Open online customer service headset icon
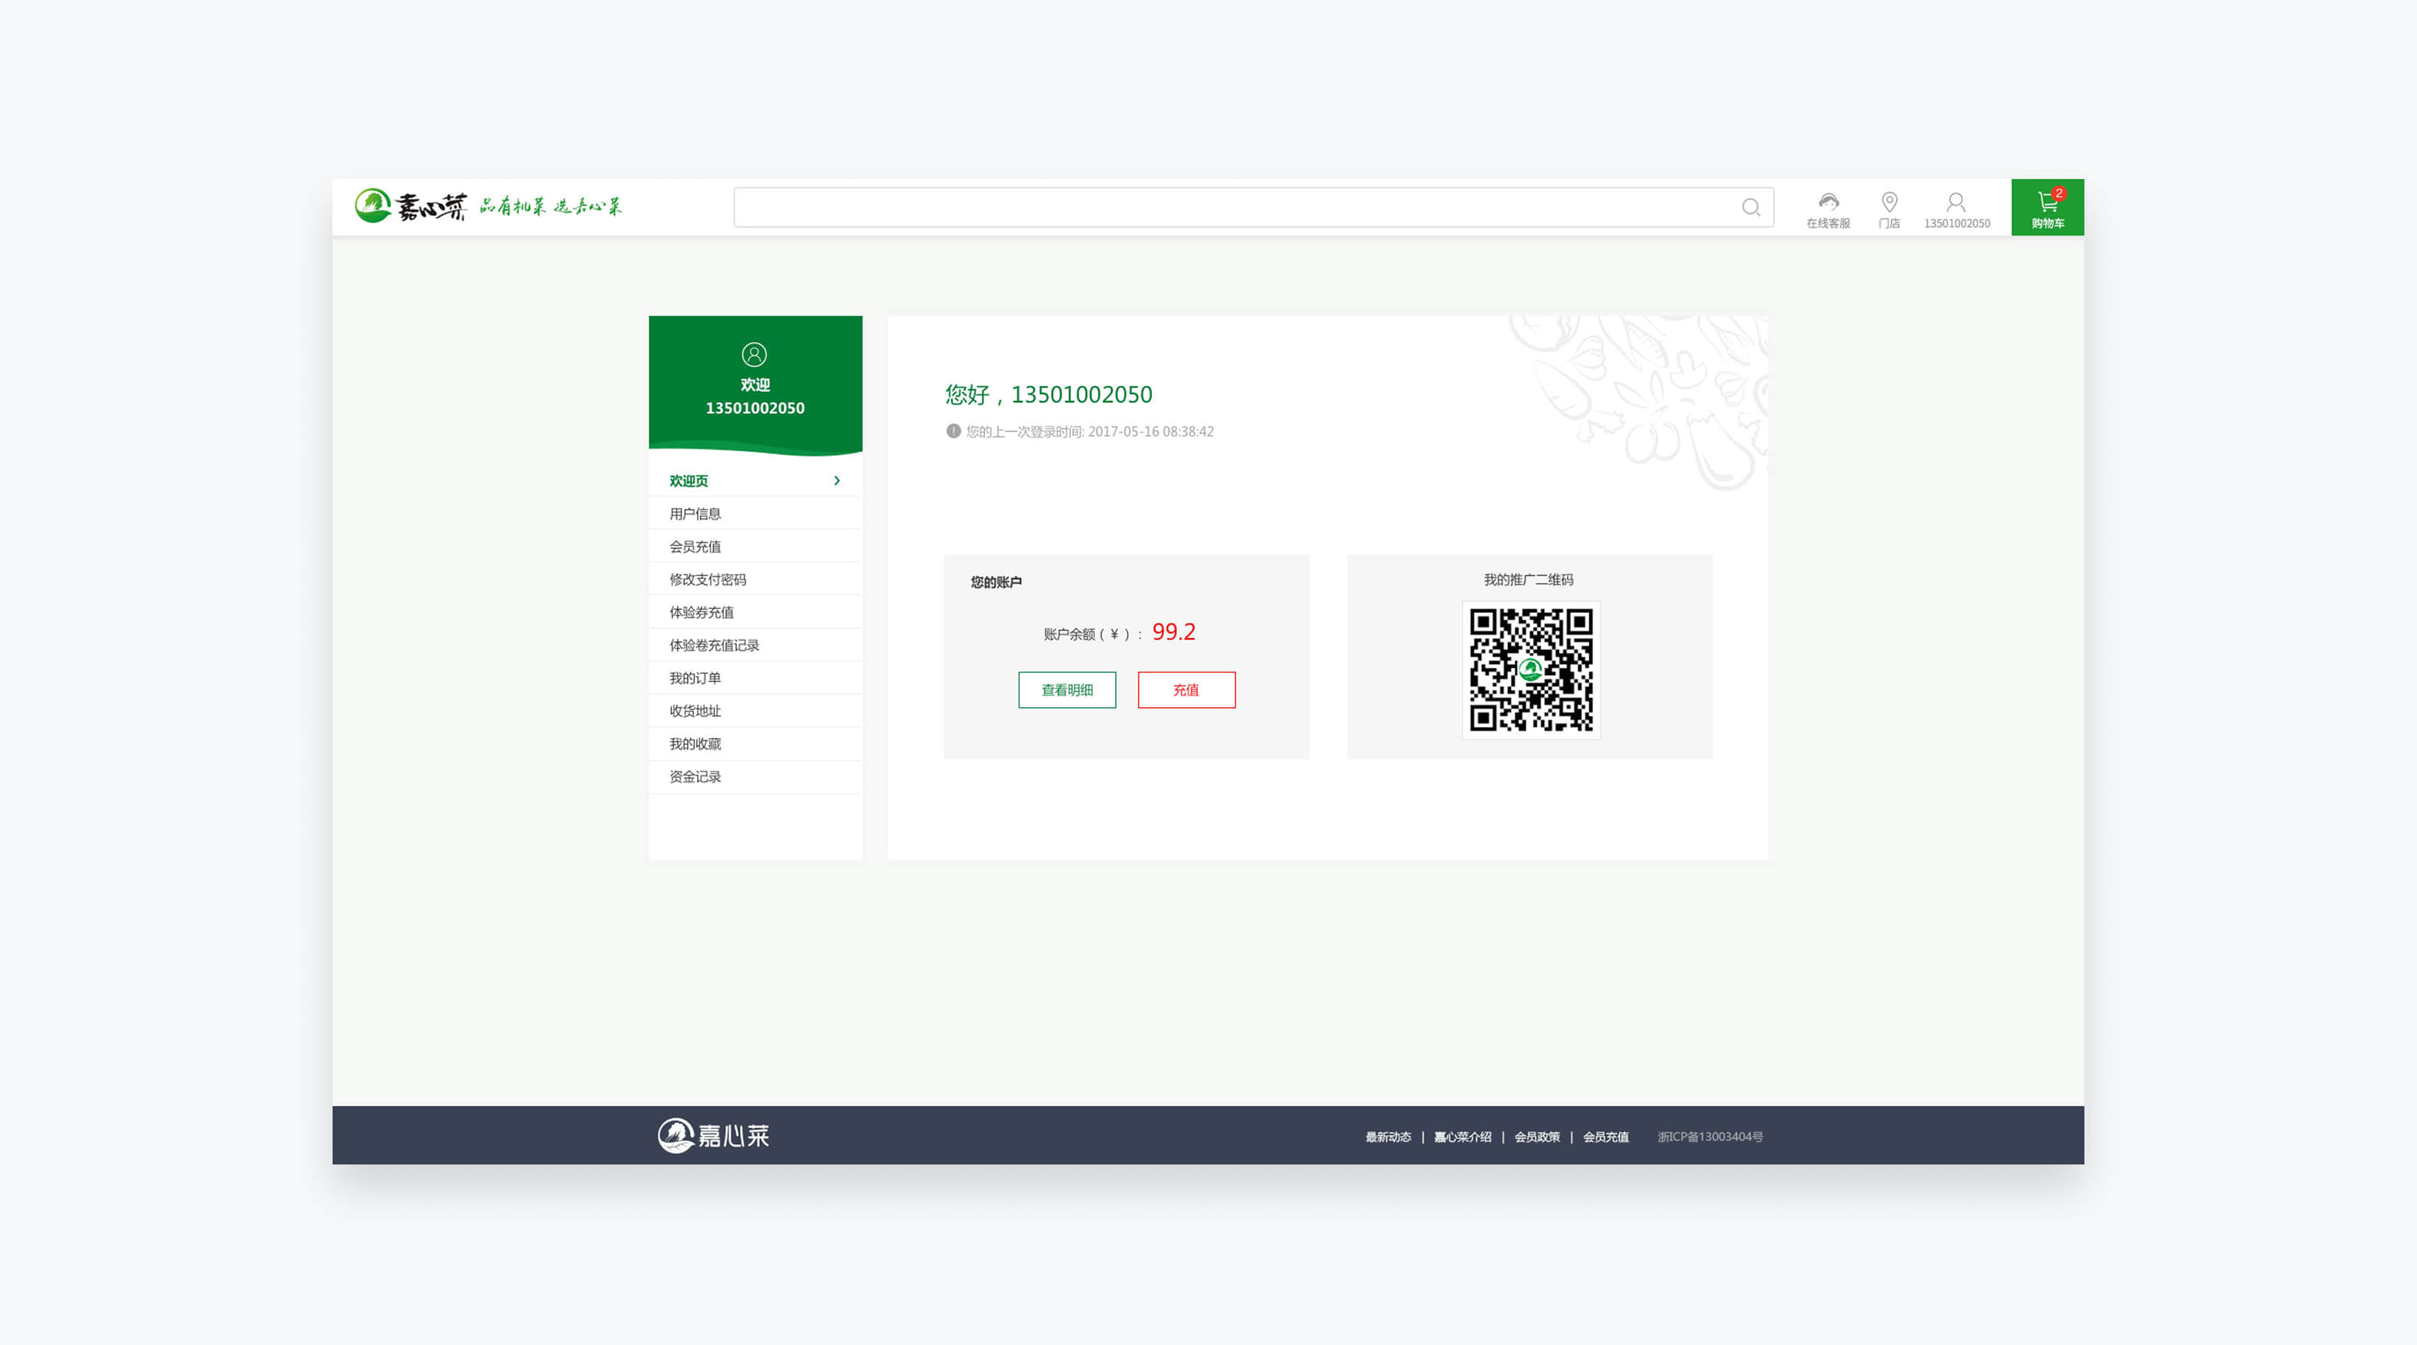Viewport: 2417px width, 1345px height. [x=1828, y=202]
